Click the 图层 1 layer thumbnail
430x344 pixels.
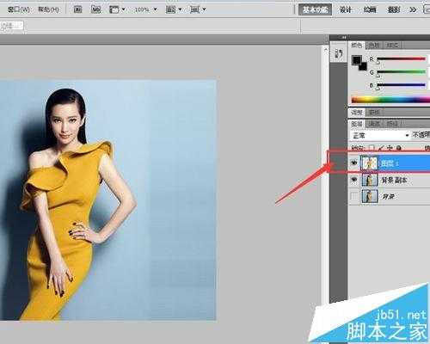pyautogui.click(x=370, y=163)
